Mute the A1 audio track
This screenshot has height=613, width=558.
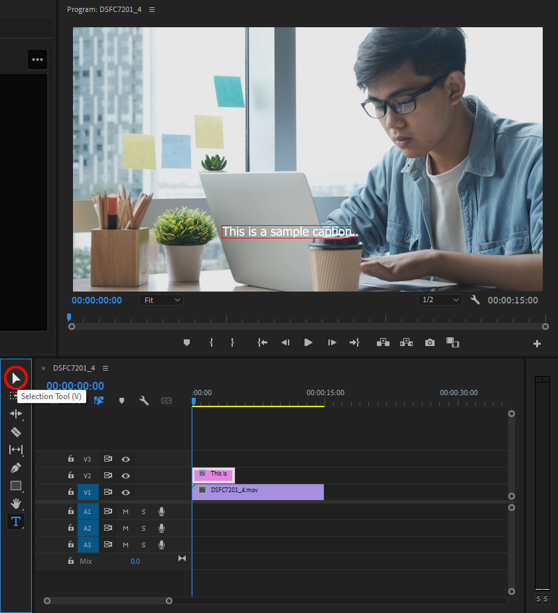point(125,511)
